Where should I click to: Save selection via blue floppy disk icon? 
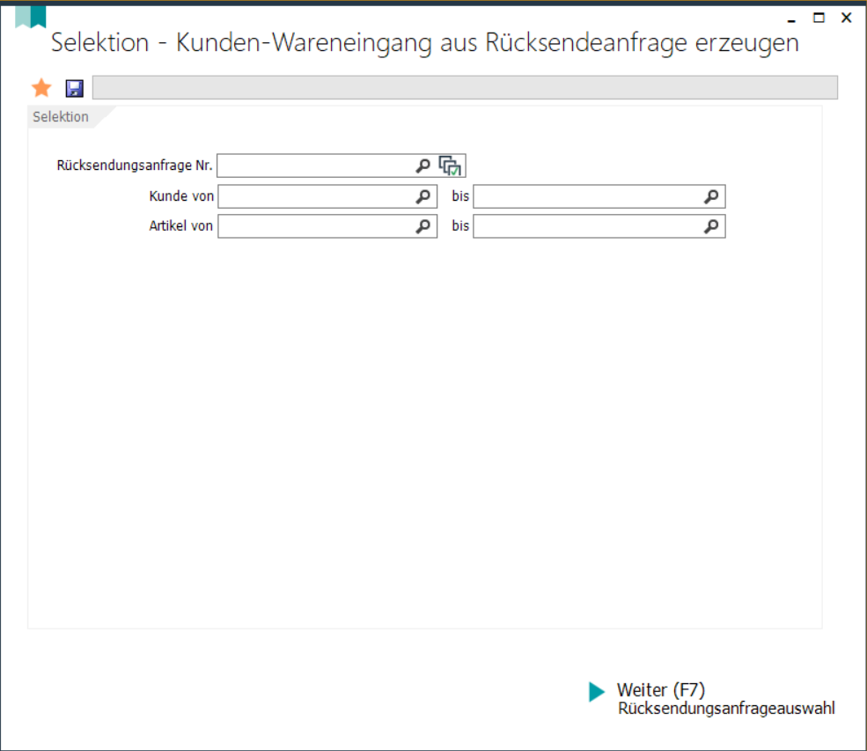point(75,88)
